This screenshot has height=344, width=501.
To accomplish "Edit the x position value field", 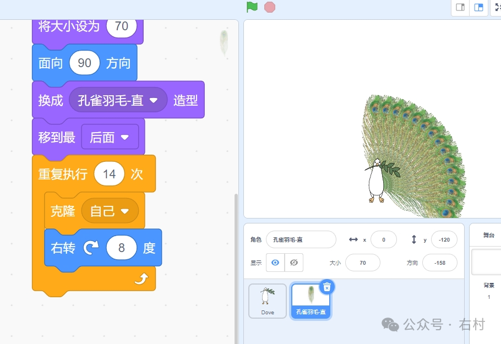I will (384, 239).
